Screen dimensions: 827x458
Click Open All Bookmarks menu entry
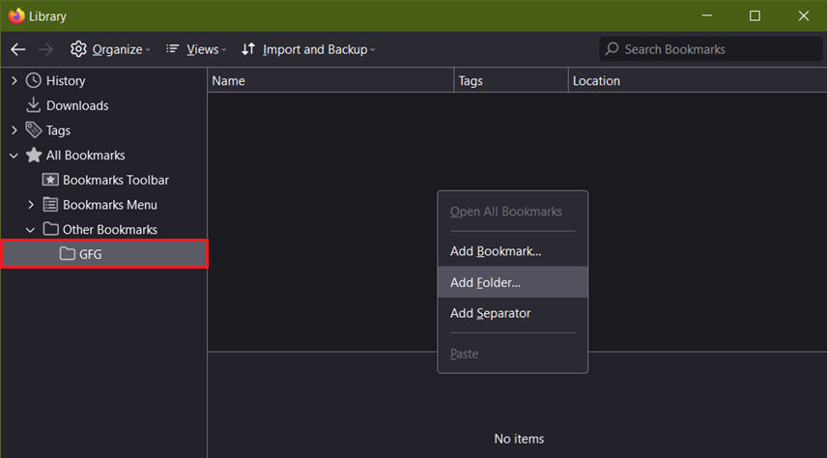pyautogui.click(x=513, y=212)
